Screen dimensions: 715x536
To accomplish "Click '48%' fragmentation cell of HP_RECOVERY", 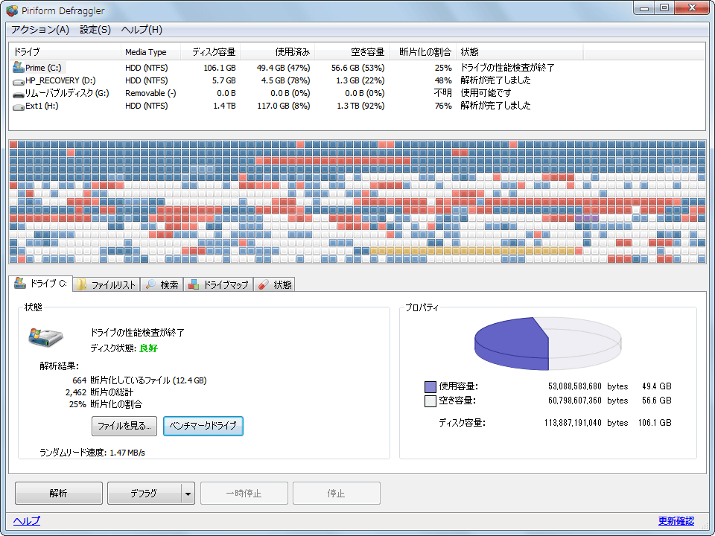I will [x=443, y=80].
